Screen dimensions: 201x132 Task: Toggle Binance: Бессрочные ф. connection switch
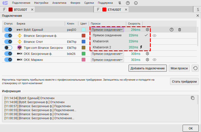tap(8, 36)
